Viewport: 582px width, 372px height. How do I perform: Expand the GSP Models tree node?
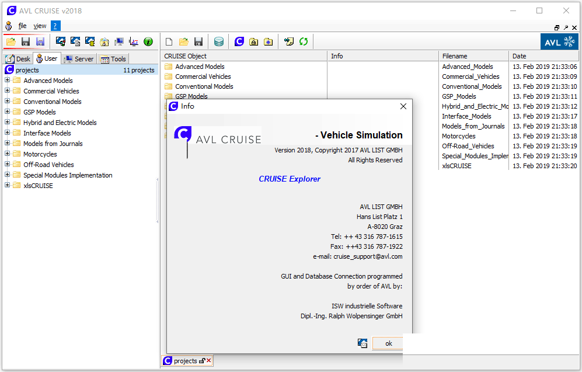click(7, 112)
